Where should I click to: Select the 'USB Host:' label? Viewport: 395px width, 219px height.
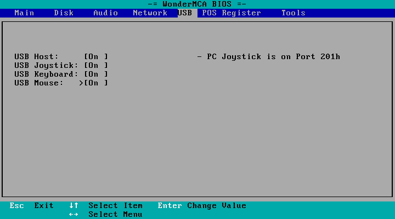36,56
